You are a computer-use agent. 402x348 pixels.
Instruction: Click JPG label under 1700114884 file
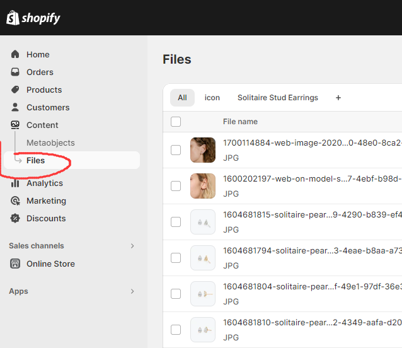(231, 158)
